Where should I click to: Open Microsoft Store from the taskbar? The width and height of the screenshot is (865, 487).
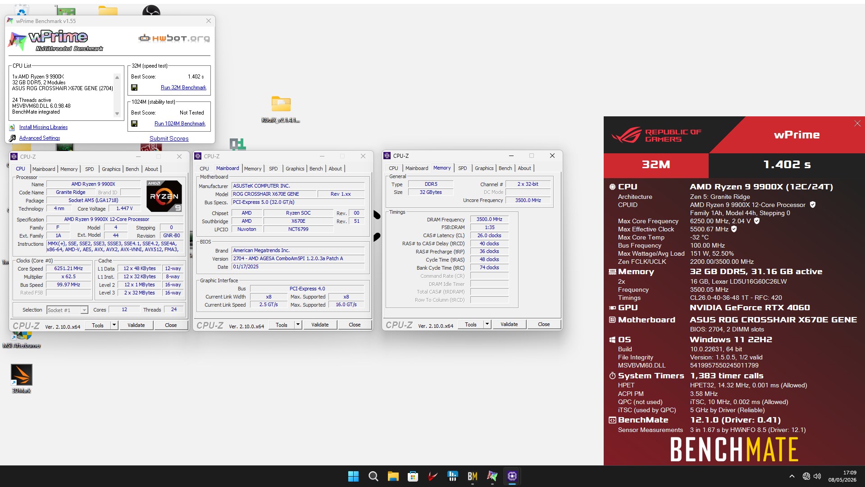[413, 476]
